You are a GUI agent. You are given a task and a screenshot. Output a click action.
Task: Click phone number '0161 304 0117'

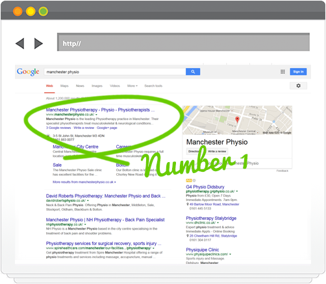200,240
